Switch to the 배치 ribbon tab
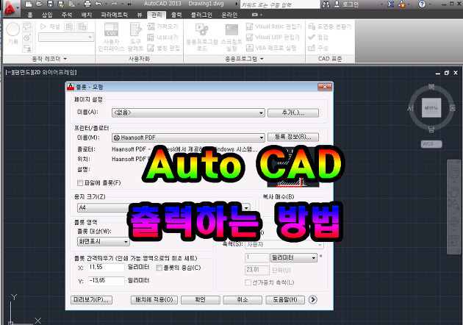The height and width of the screenshot is (325, 463). coord(87,15)
